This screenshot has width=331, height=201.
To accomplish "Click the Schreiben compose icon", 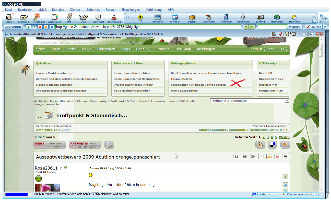I will (23, 18).
